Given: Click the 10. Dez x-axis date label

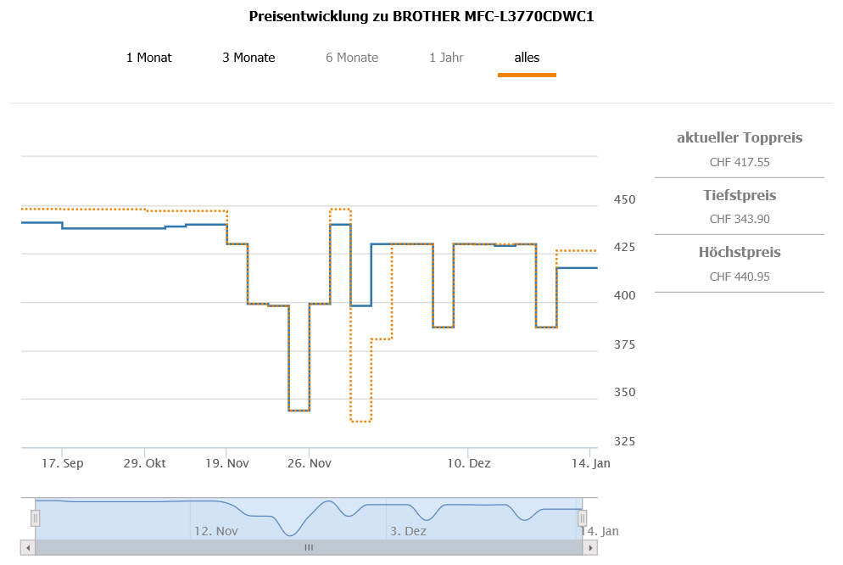Looking at the screenshot, I should tap(469, 463).
